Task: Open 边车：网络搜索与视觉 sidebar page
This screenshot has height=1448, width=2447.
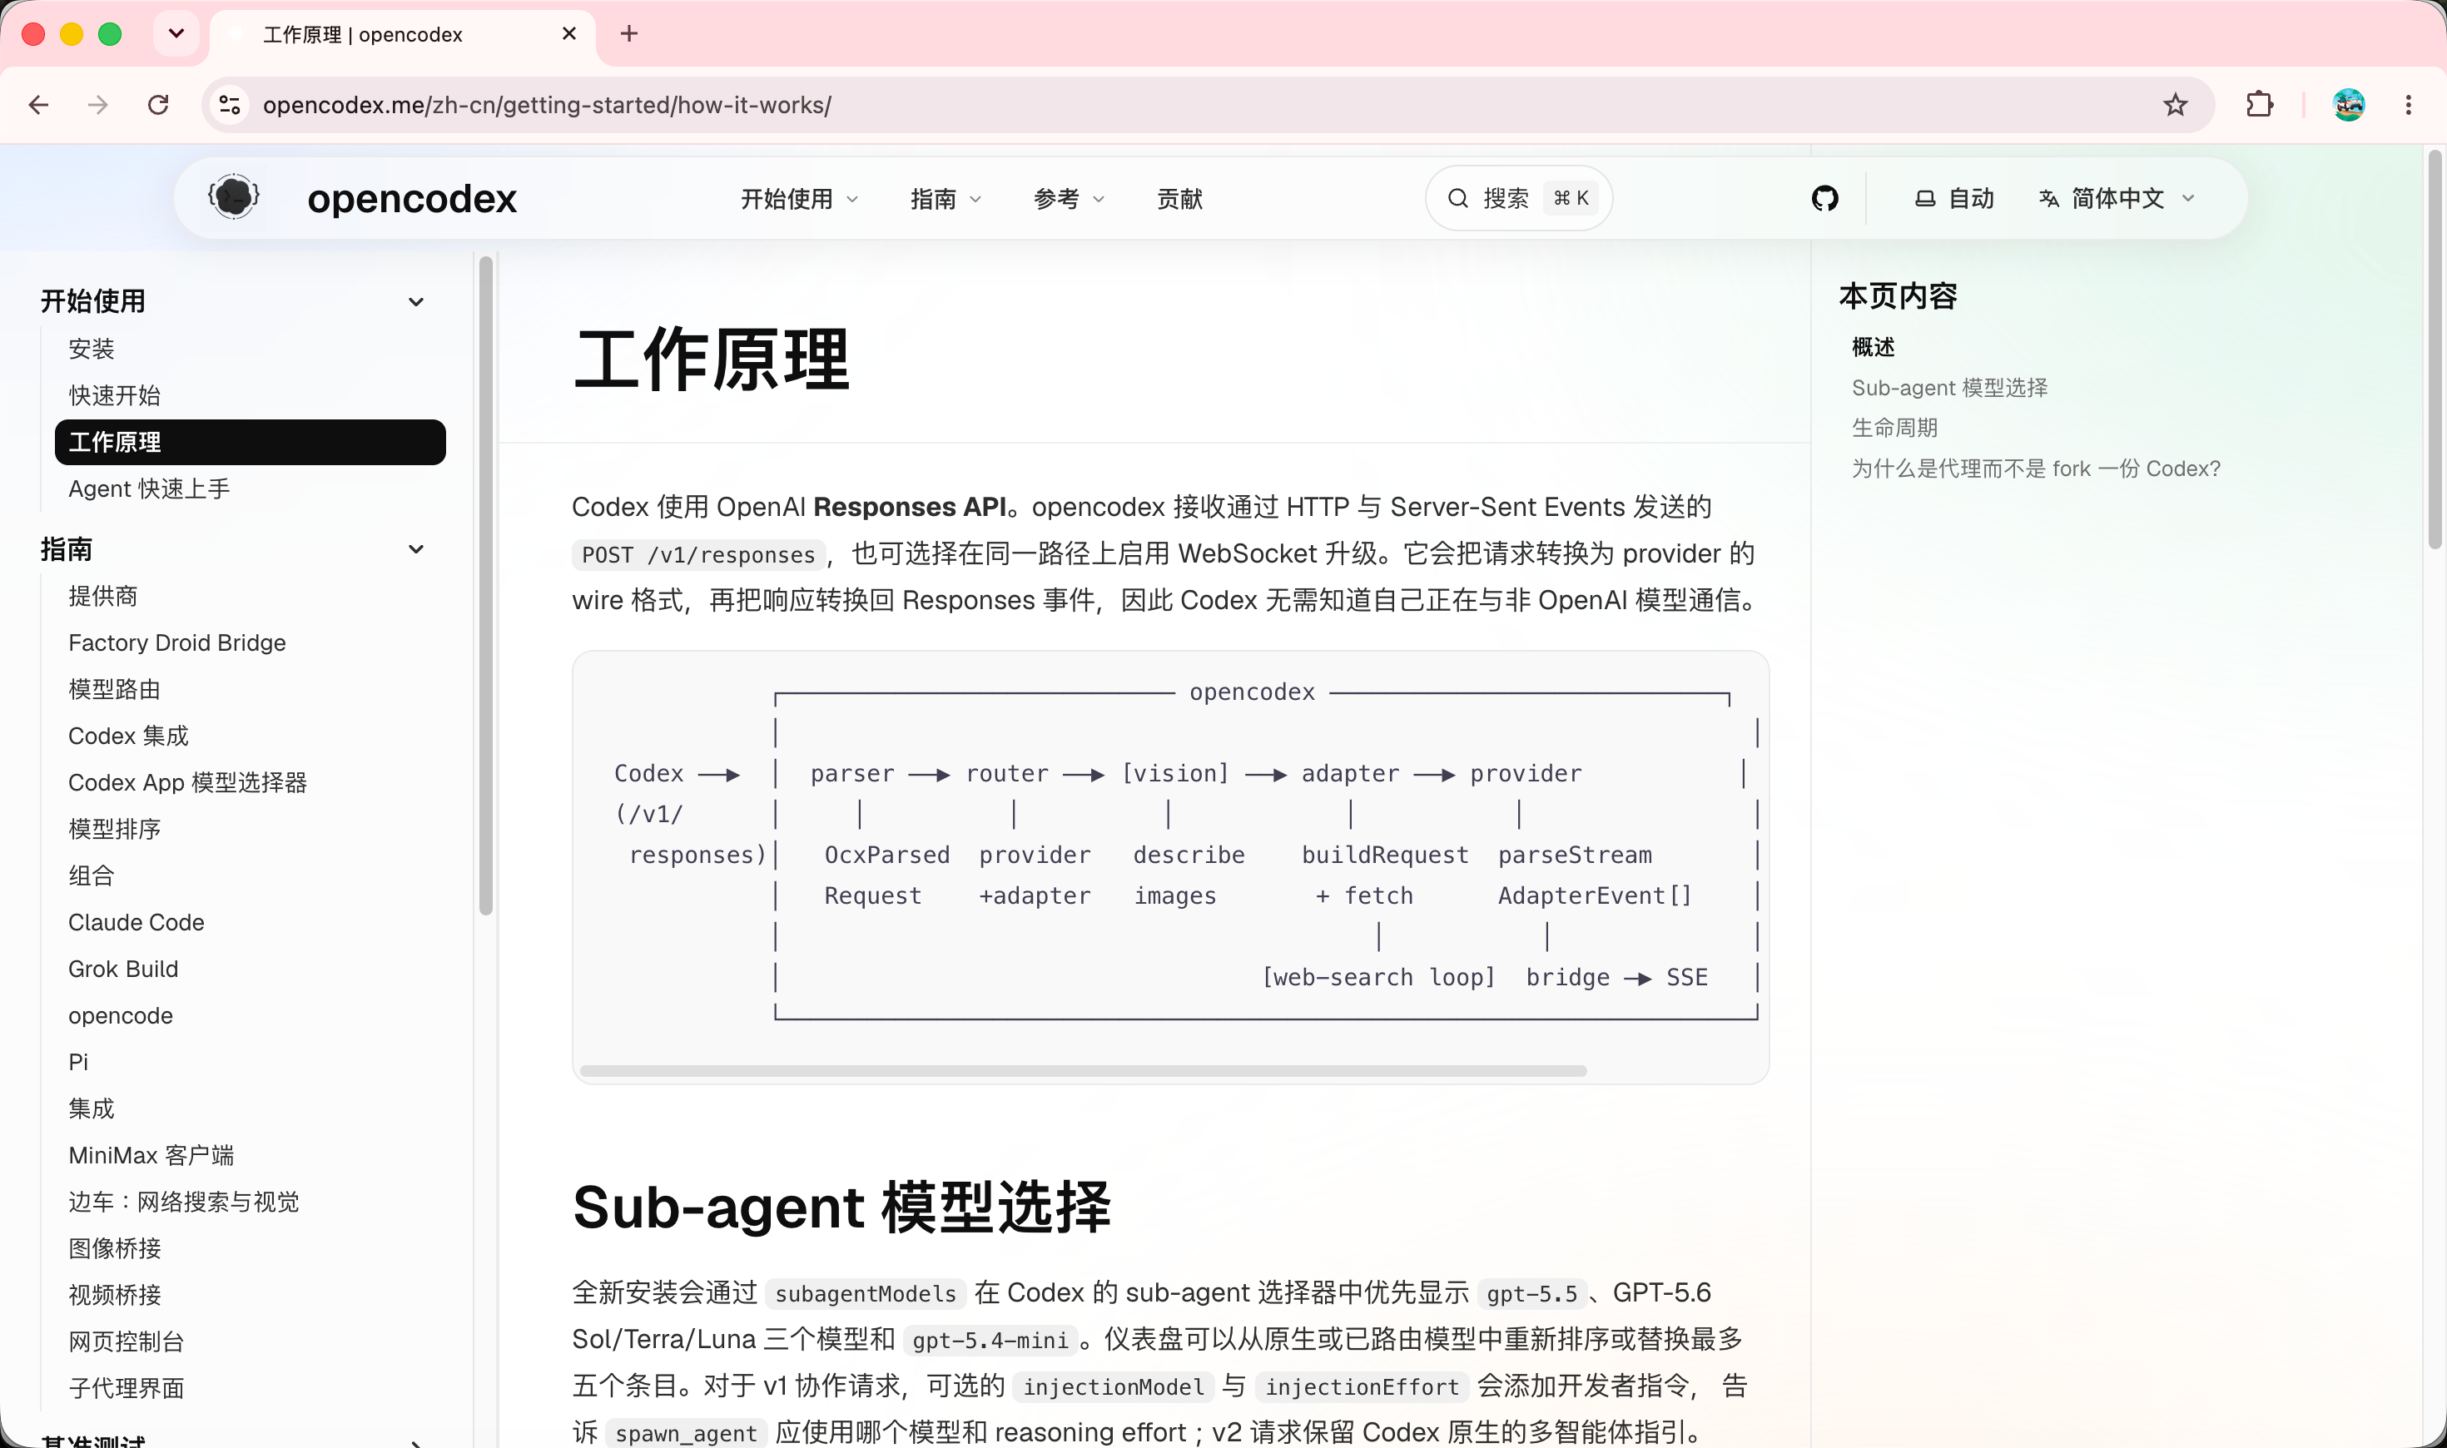Action: click(x=183, y=1203)
